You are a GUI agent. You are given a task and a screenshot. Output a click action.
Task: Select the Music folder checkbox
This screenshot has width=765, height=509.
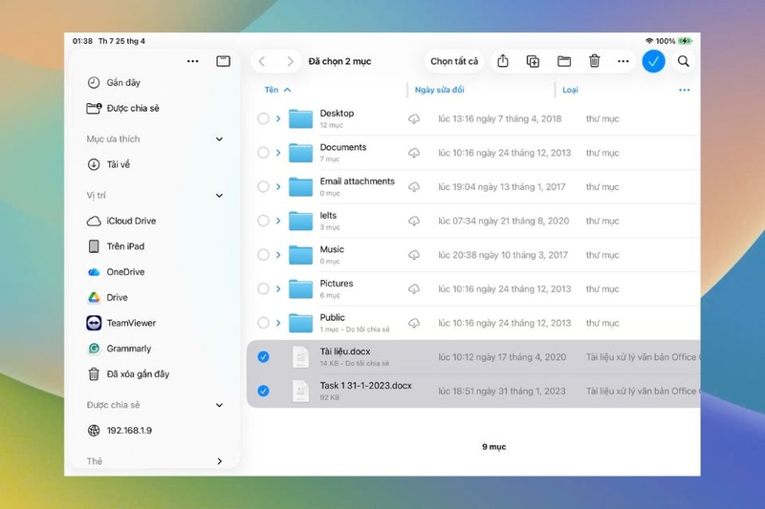click(263, 255)
